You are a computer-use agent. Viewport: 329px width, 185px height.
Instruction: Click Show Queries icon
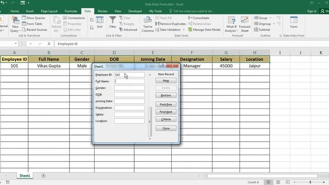[24, 18]
